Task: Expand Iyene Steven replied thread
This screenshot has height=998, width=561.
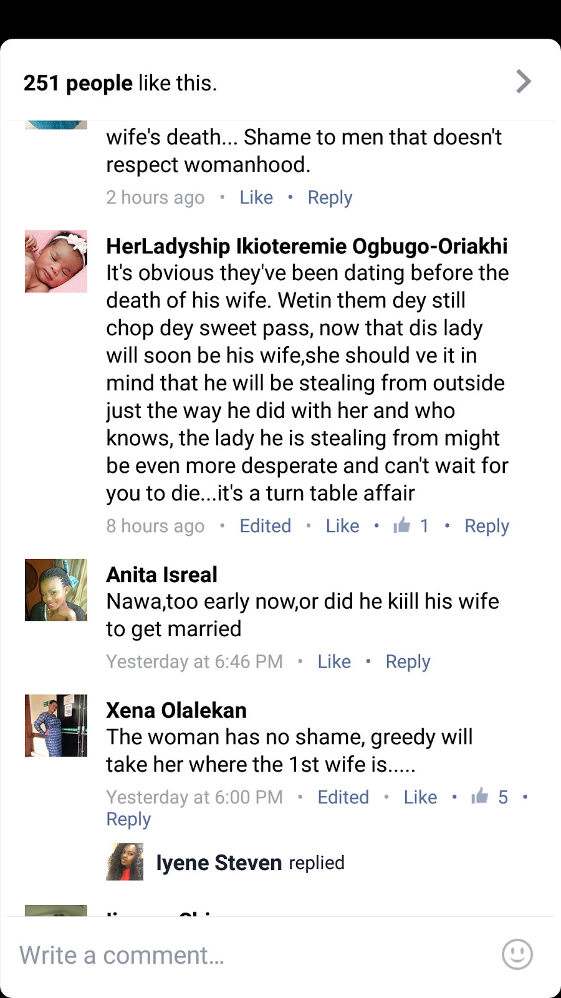Action: [x=250, y=863]
